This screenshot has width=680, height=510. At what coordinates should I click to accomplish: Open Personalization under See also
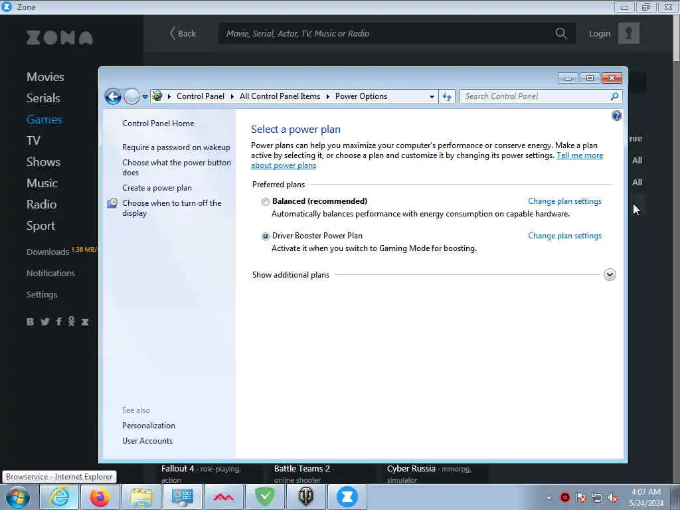point(148,426)
